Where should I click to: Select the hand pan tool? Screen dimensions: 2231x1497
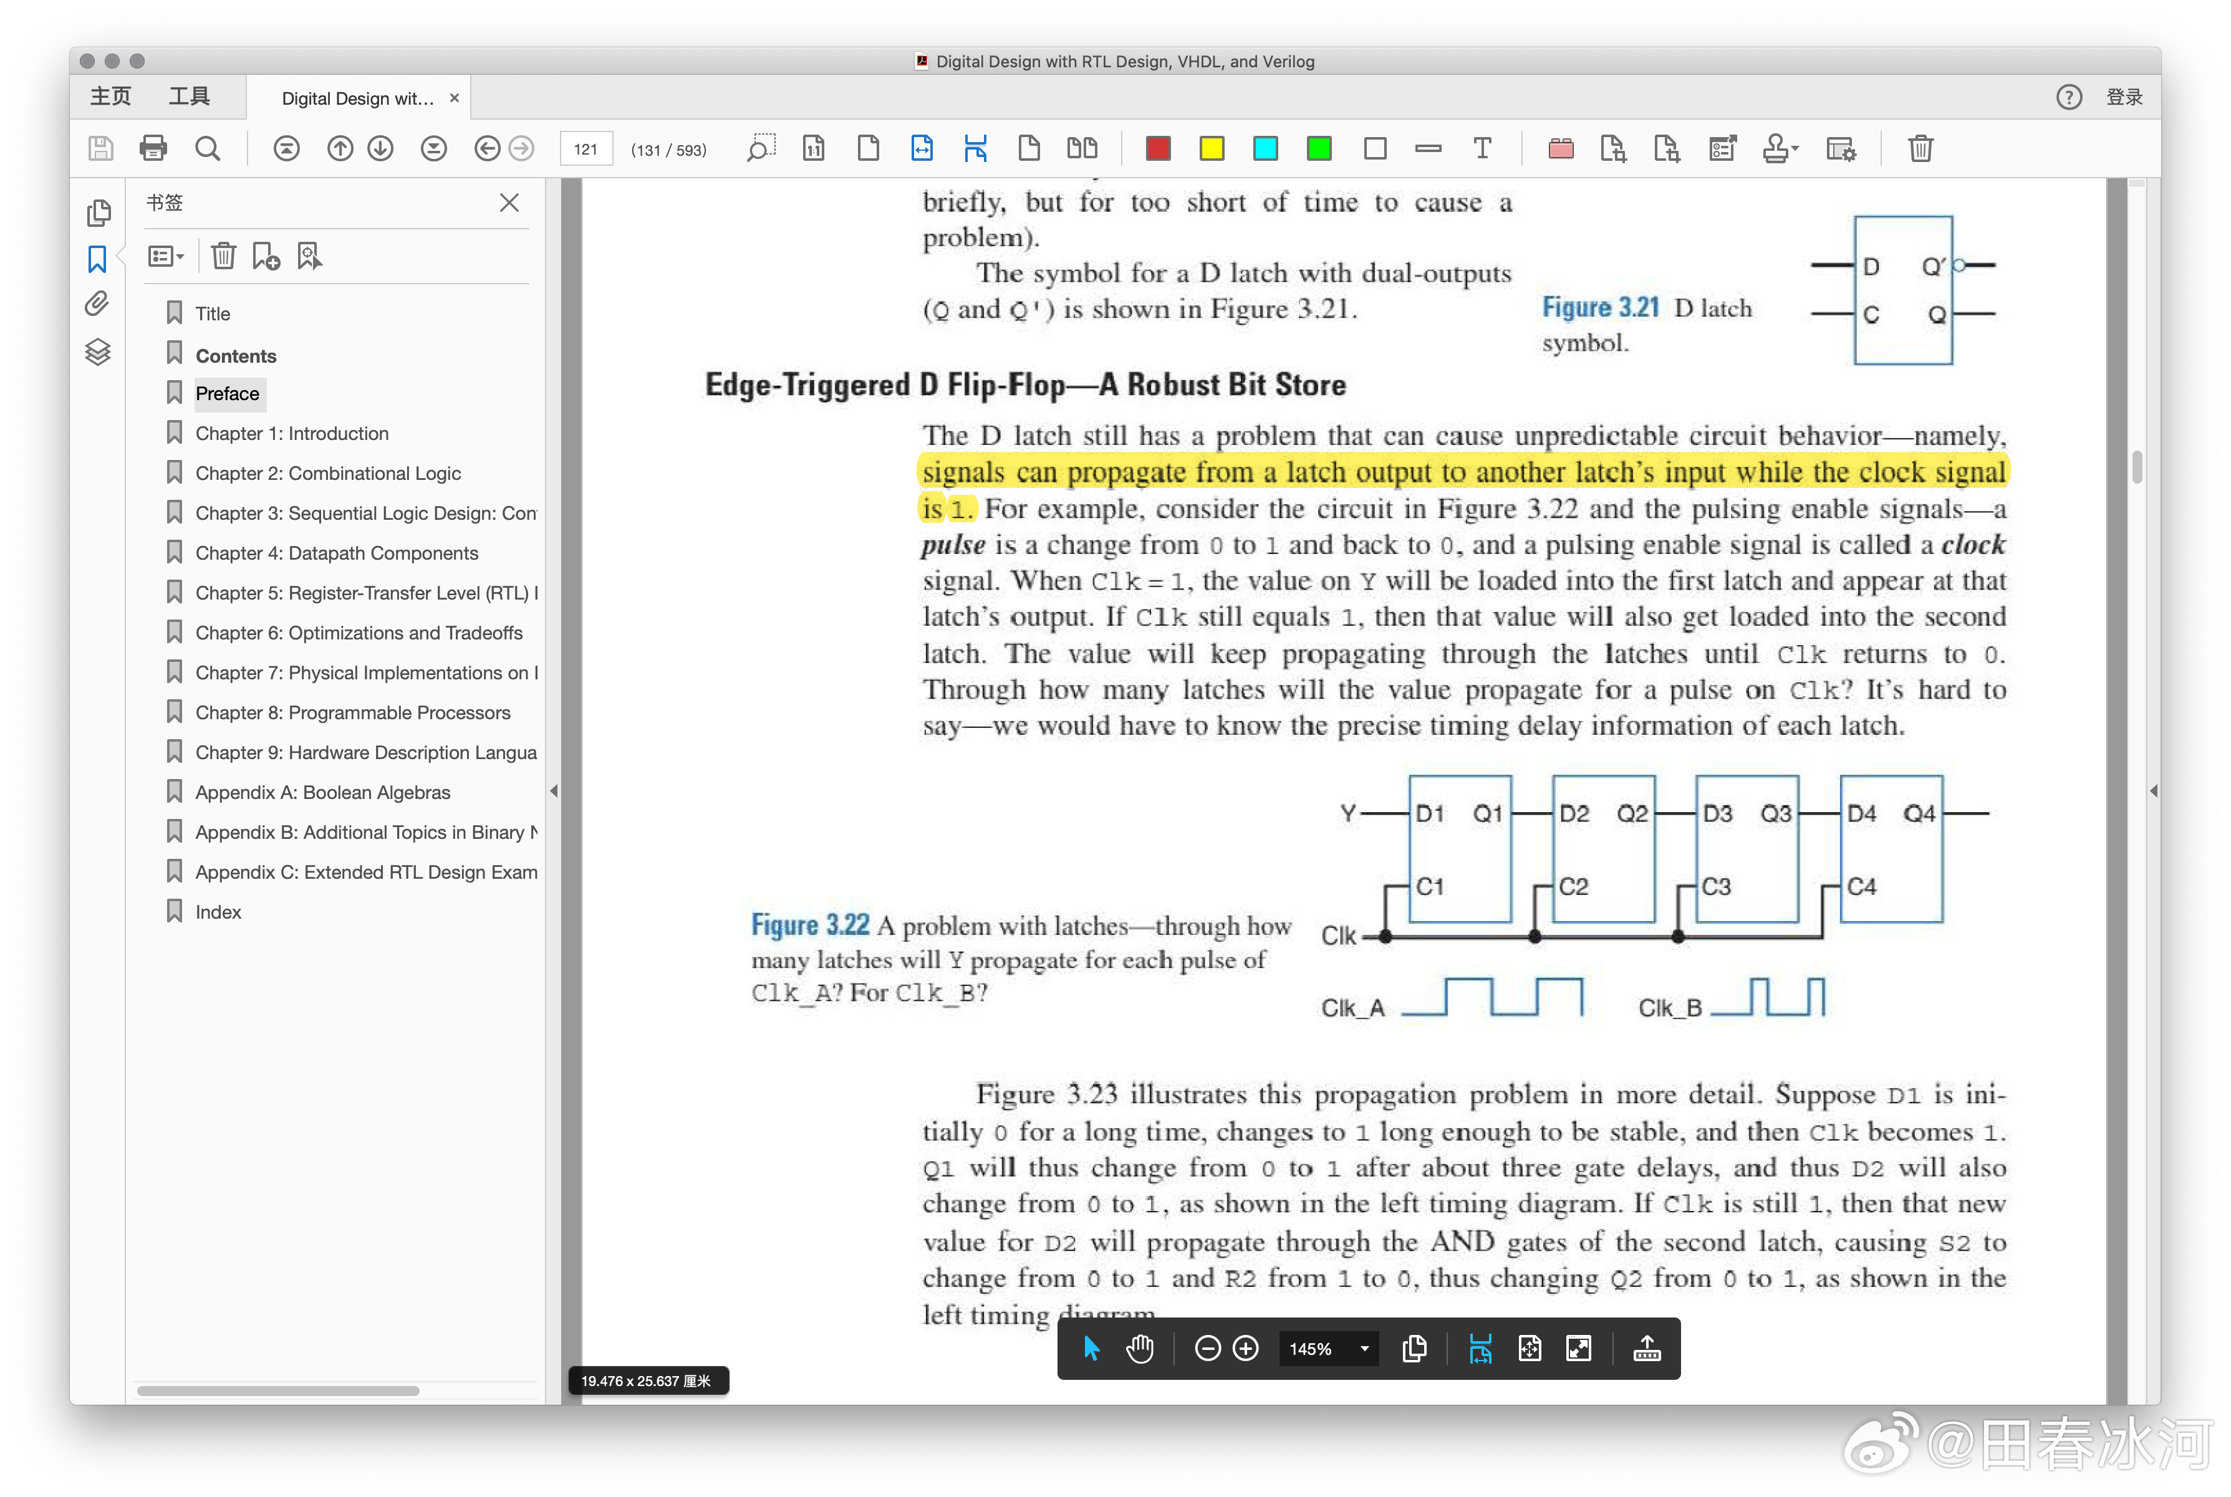click(1139, 1348)
